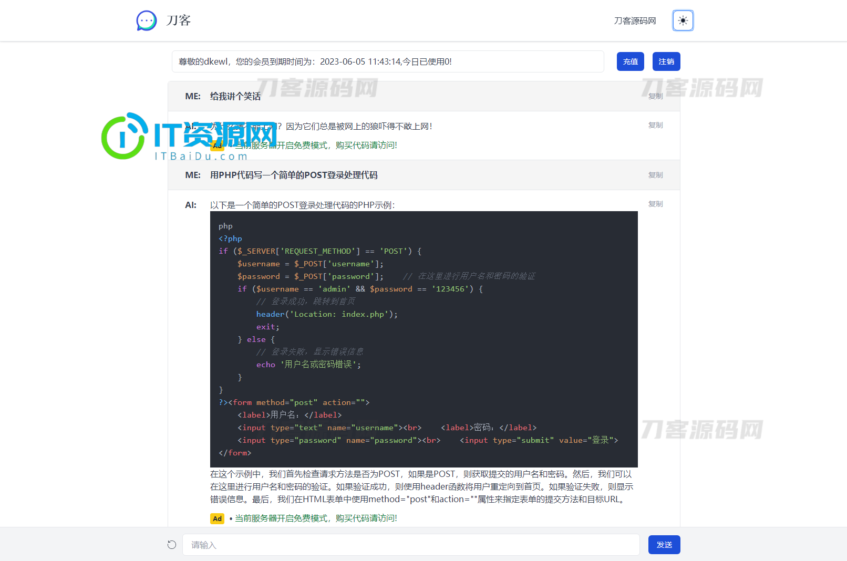Click the 注销 logout button
Viewport: 847px width, 561px height.
point(666,61)
